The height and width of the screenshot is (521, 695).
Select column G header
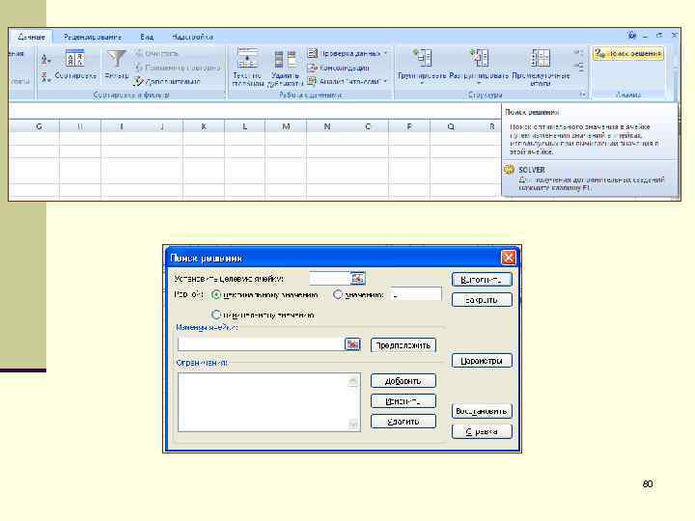point(39,126)
